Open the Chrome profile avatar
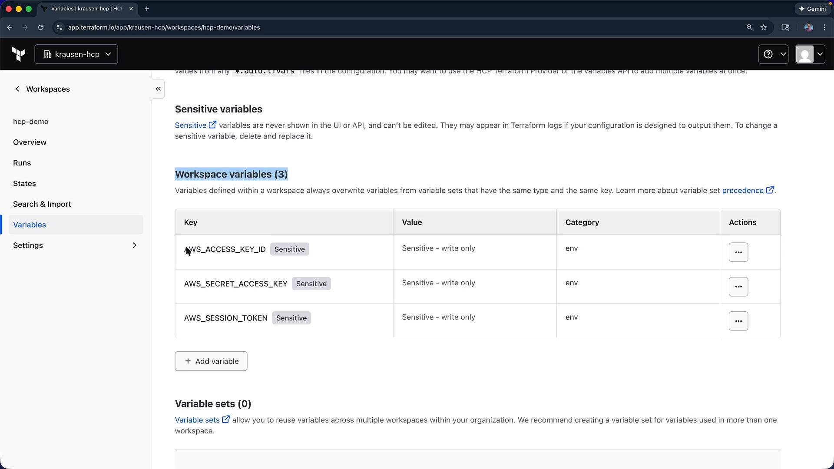The image size is (834, 469). [x=808, y=27]
